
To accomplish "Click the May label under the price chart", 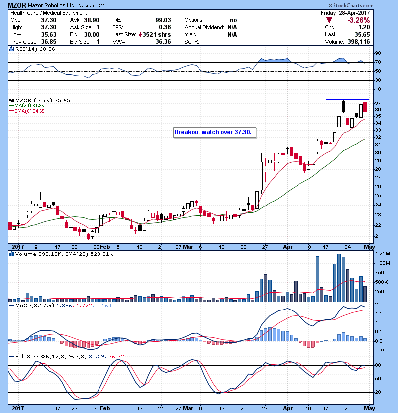I will [x=369, y=247].
